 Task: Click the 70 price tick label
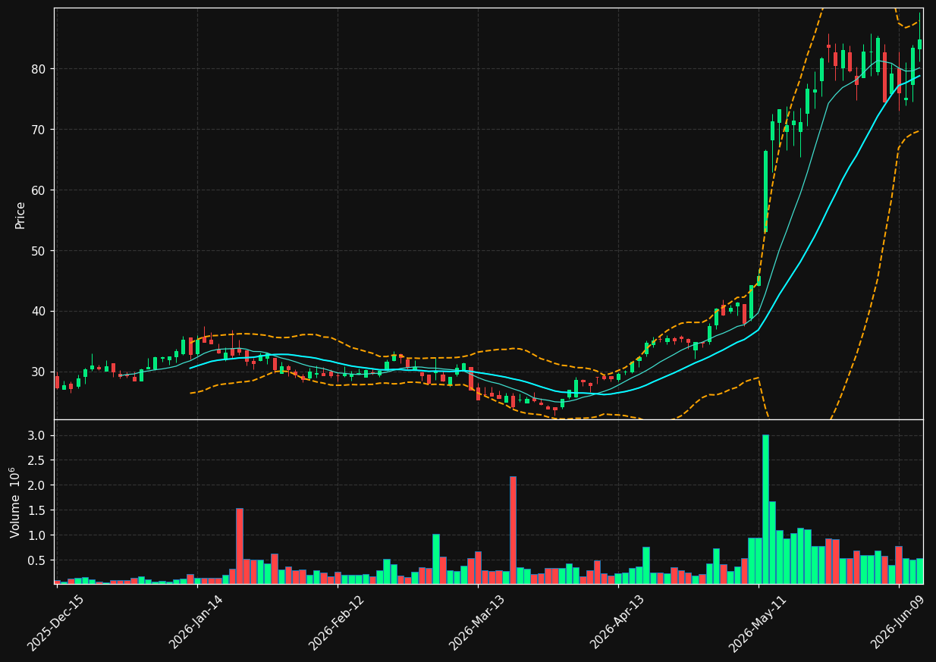[39, 130]
